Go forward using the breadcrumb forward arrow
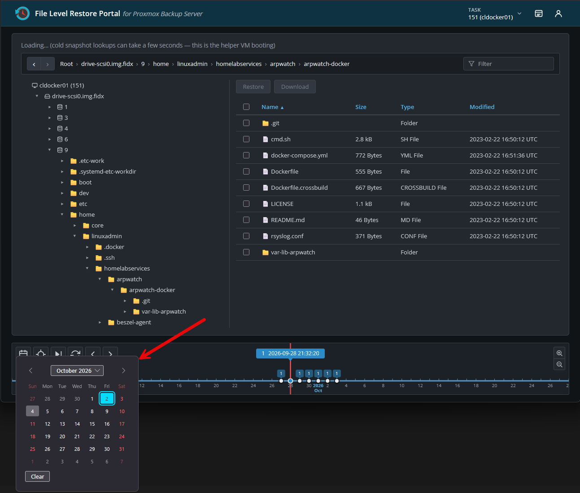 [x=48, y=64]
